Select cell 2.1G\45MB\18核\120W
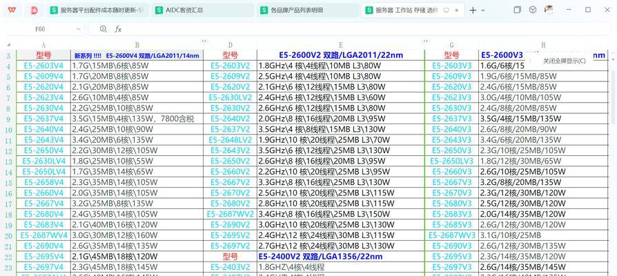617x276 pixels. pyautogui.click(x=137, y=257)
